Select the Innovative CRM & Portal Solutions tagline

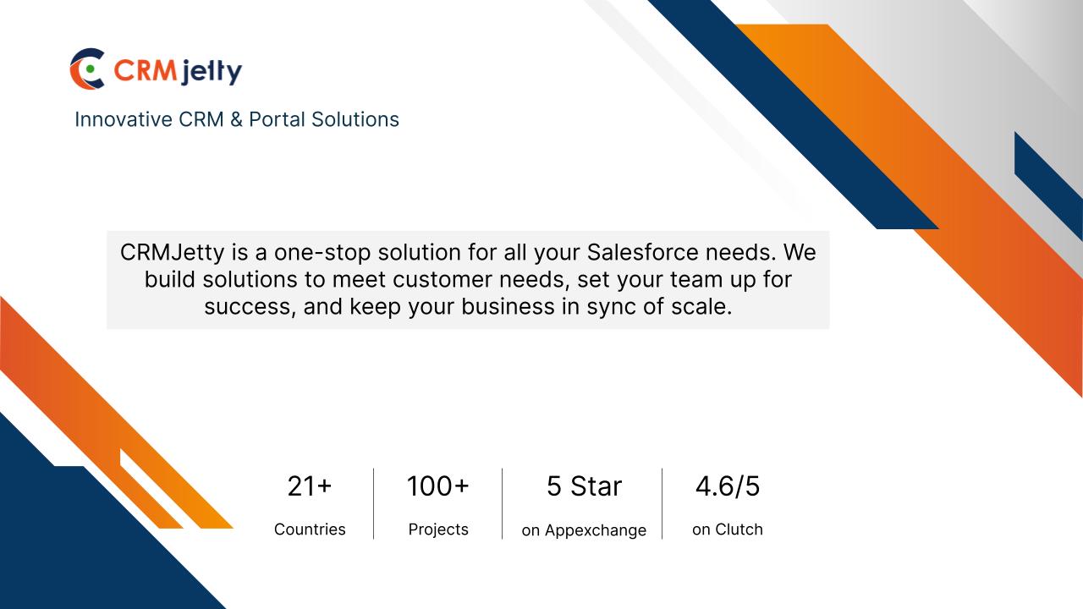pos(237,119)
